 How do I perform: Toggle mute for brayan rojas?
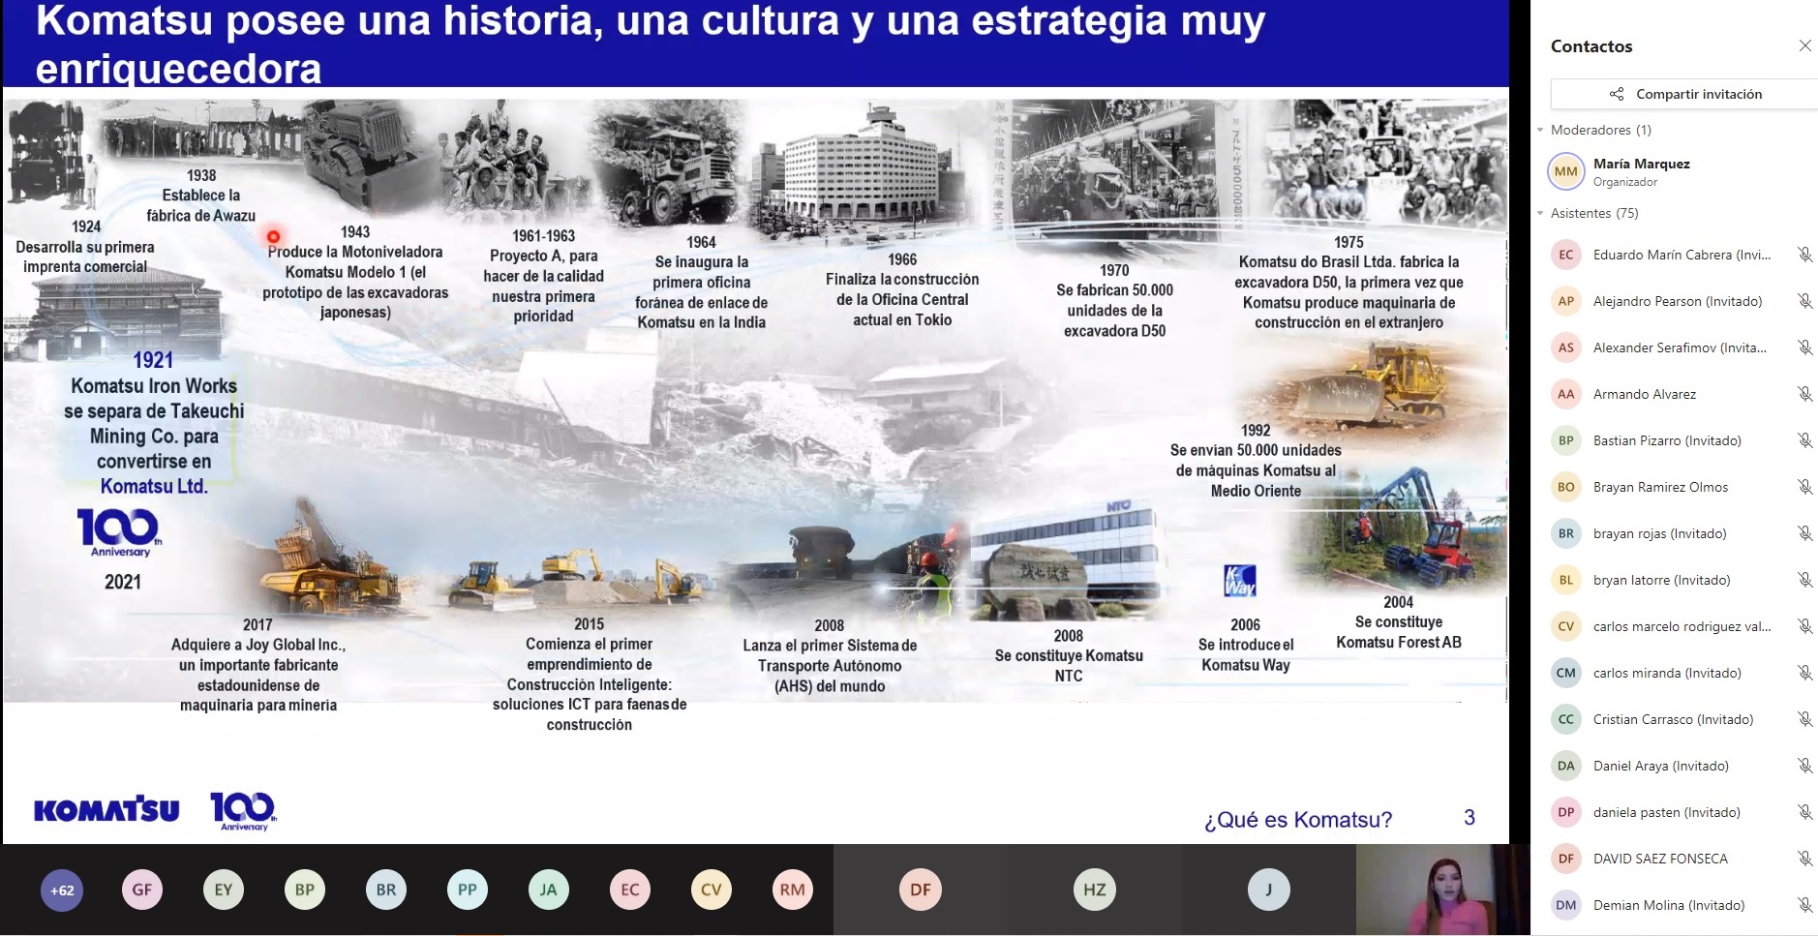click(x=1804, y=533)
